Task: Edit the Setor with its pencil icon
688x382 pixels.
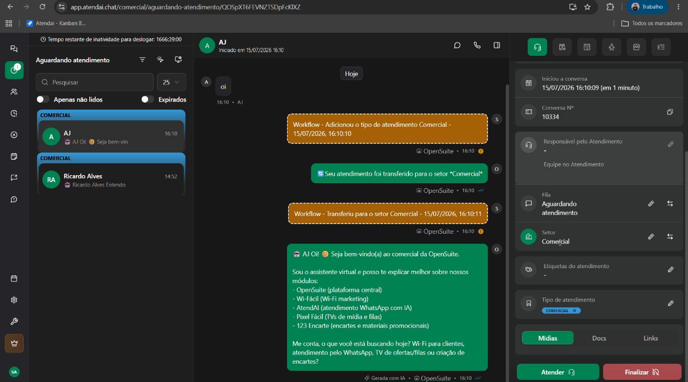Action: [x=651, y=236]
